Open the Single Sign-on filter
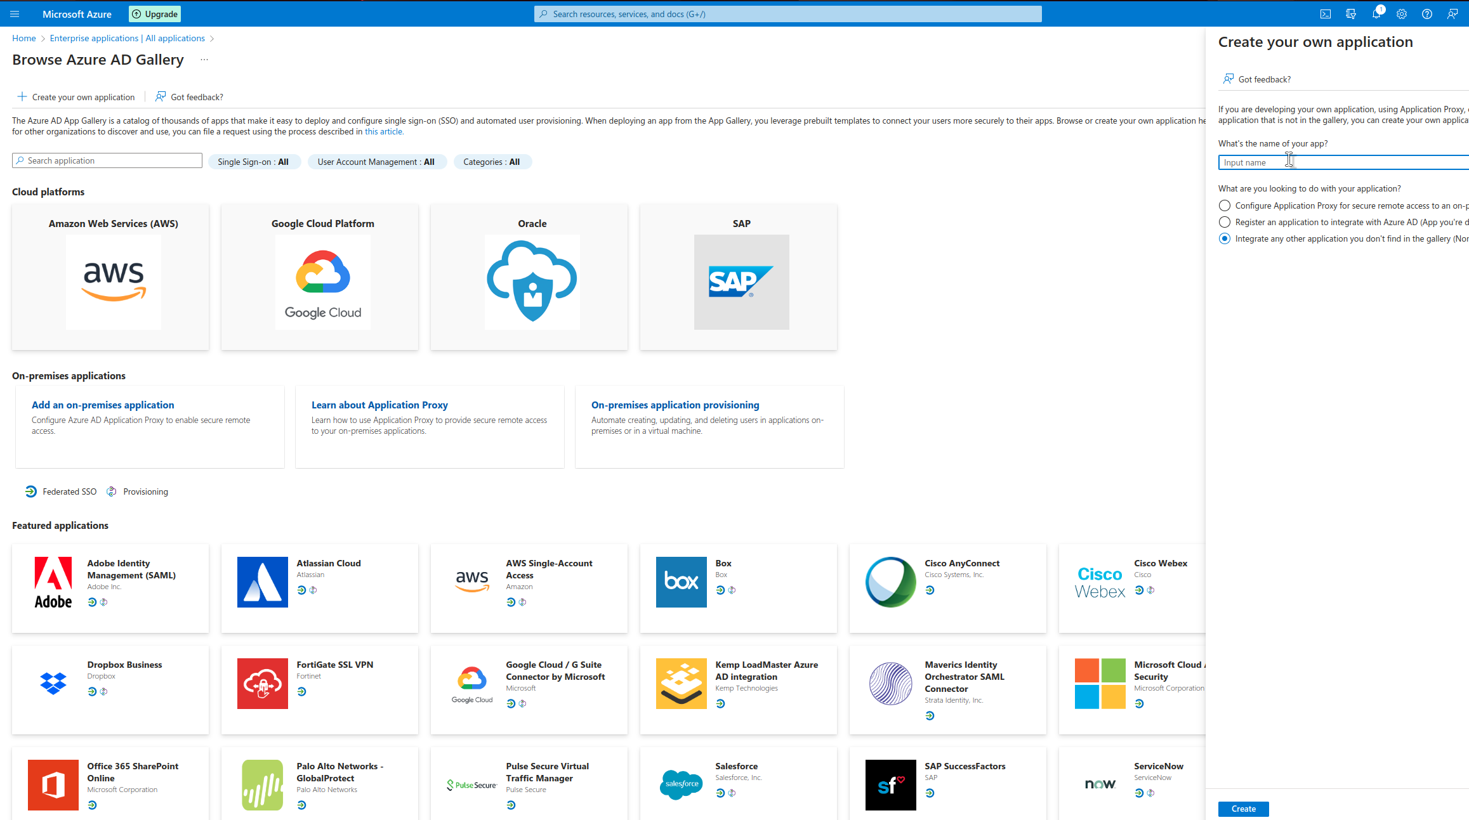1469x820 pixels. [x=254, y=162]
